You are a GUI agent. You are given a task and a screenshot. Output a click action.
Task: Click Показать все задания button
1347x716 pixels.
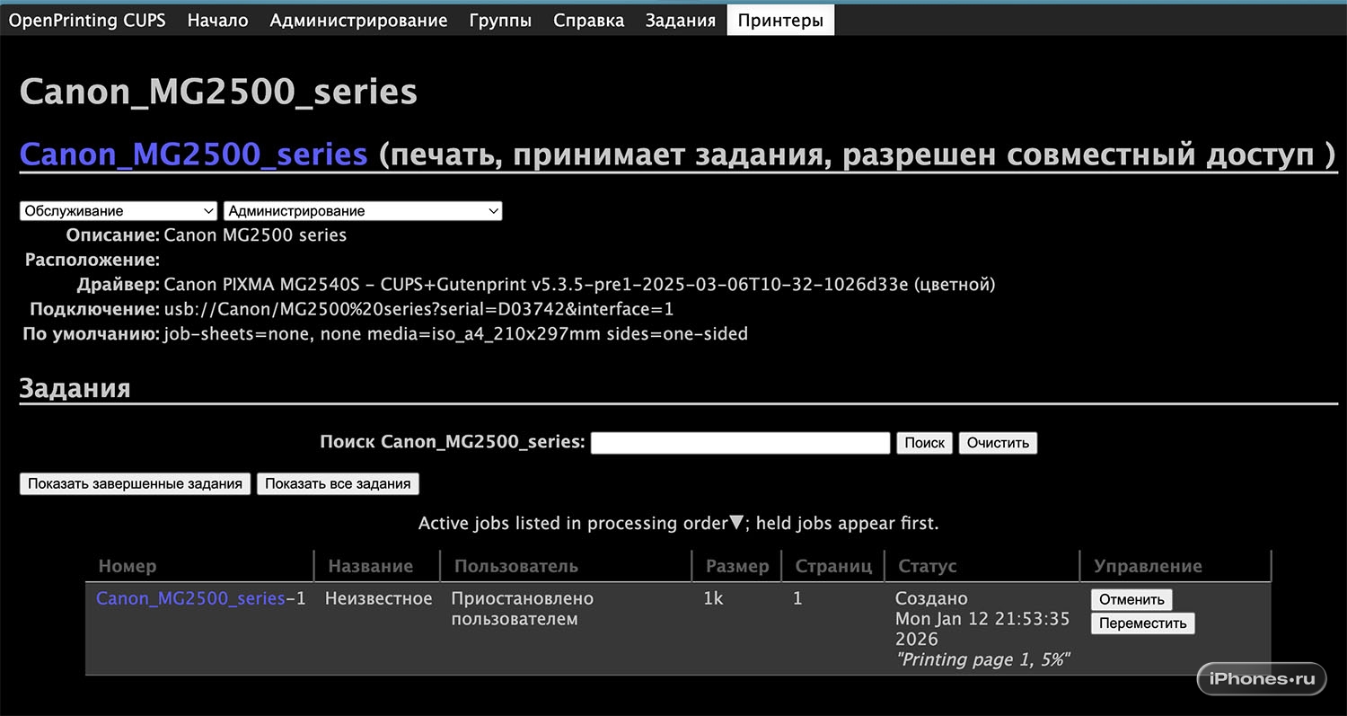[x=338, y=483]
